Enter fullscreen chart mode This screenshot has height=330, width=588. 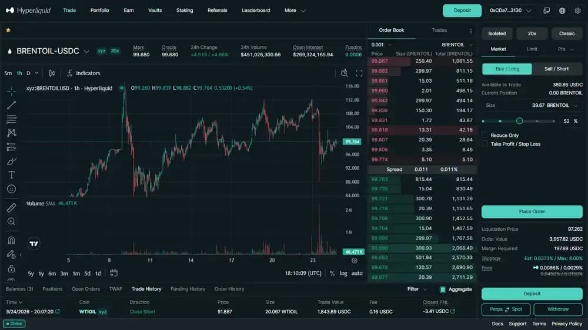359,73
